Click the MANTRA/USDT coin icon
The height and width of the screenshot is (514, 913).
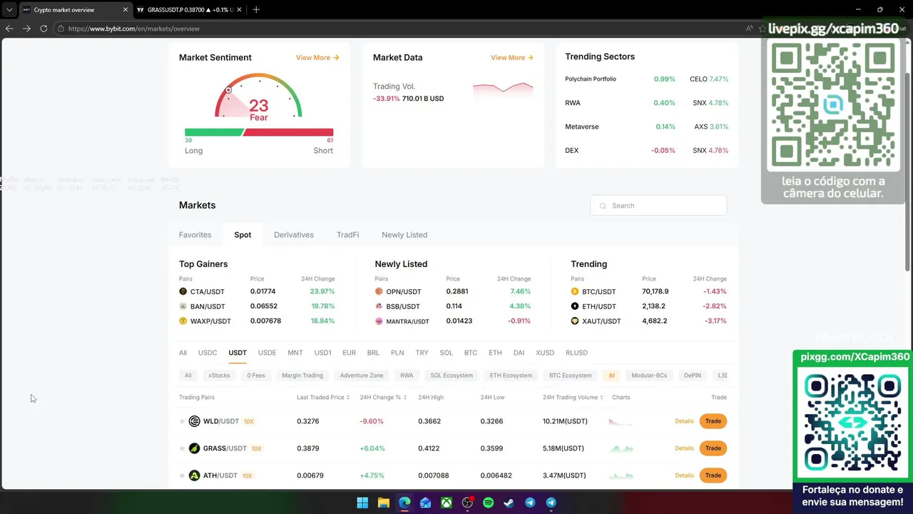click(379, 321)
